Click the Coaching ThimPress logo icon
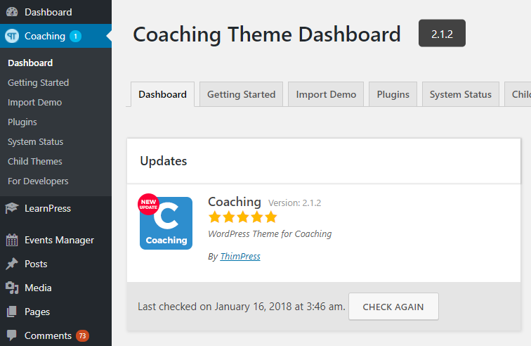531x346 pixels. point(12,36)
